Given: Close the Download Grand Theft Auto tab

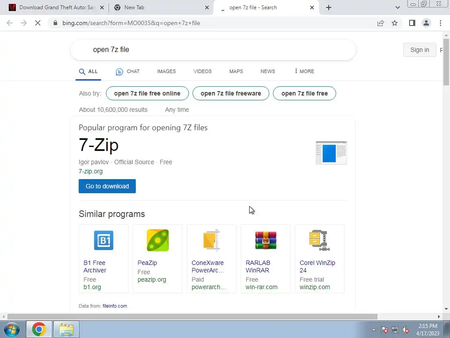Looking at the screenshot, I should tap(102, 8).
